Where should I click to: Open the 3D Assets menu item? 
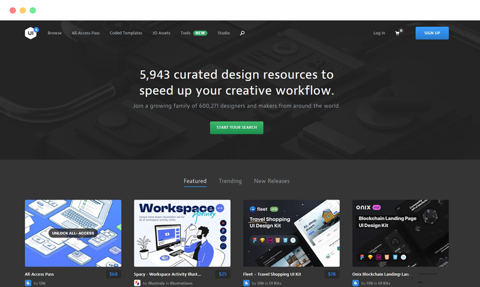[x=161, y=33]
